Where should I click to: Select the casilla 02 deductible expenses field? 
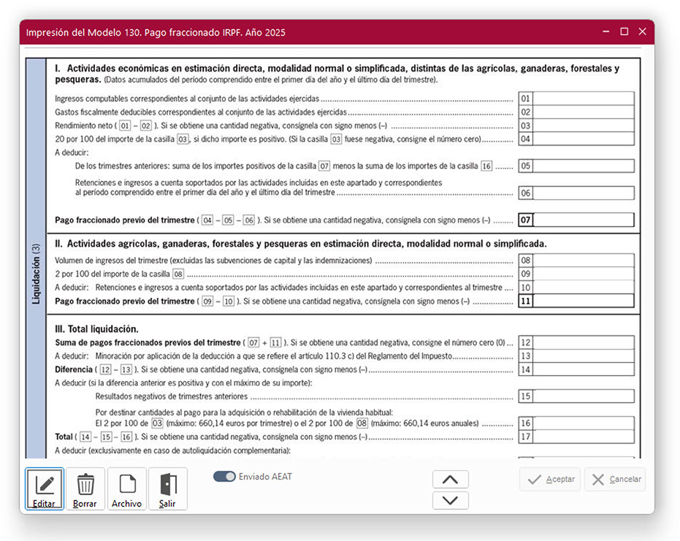583,112
